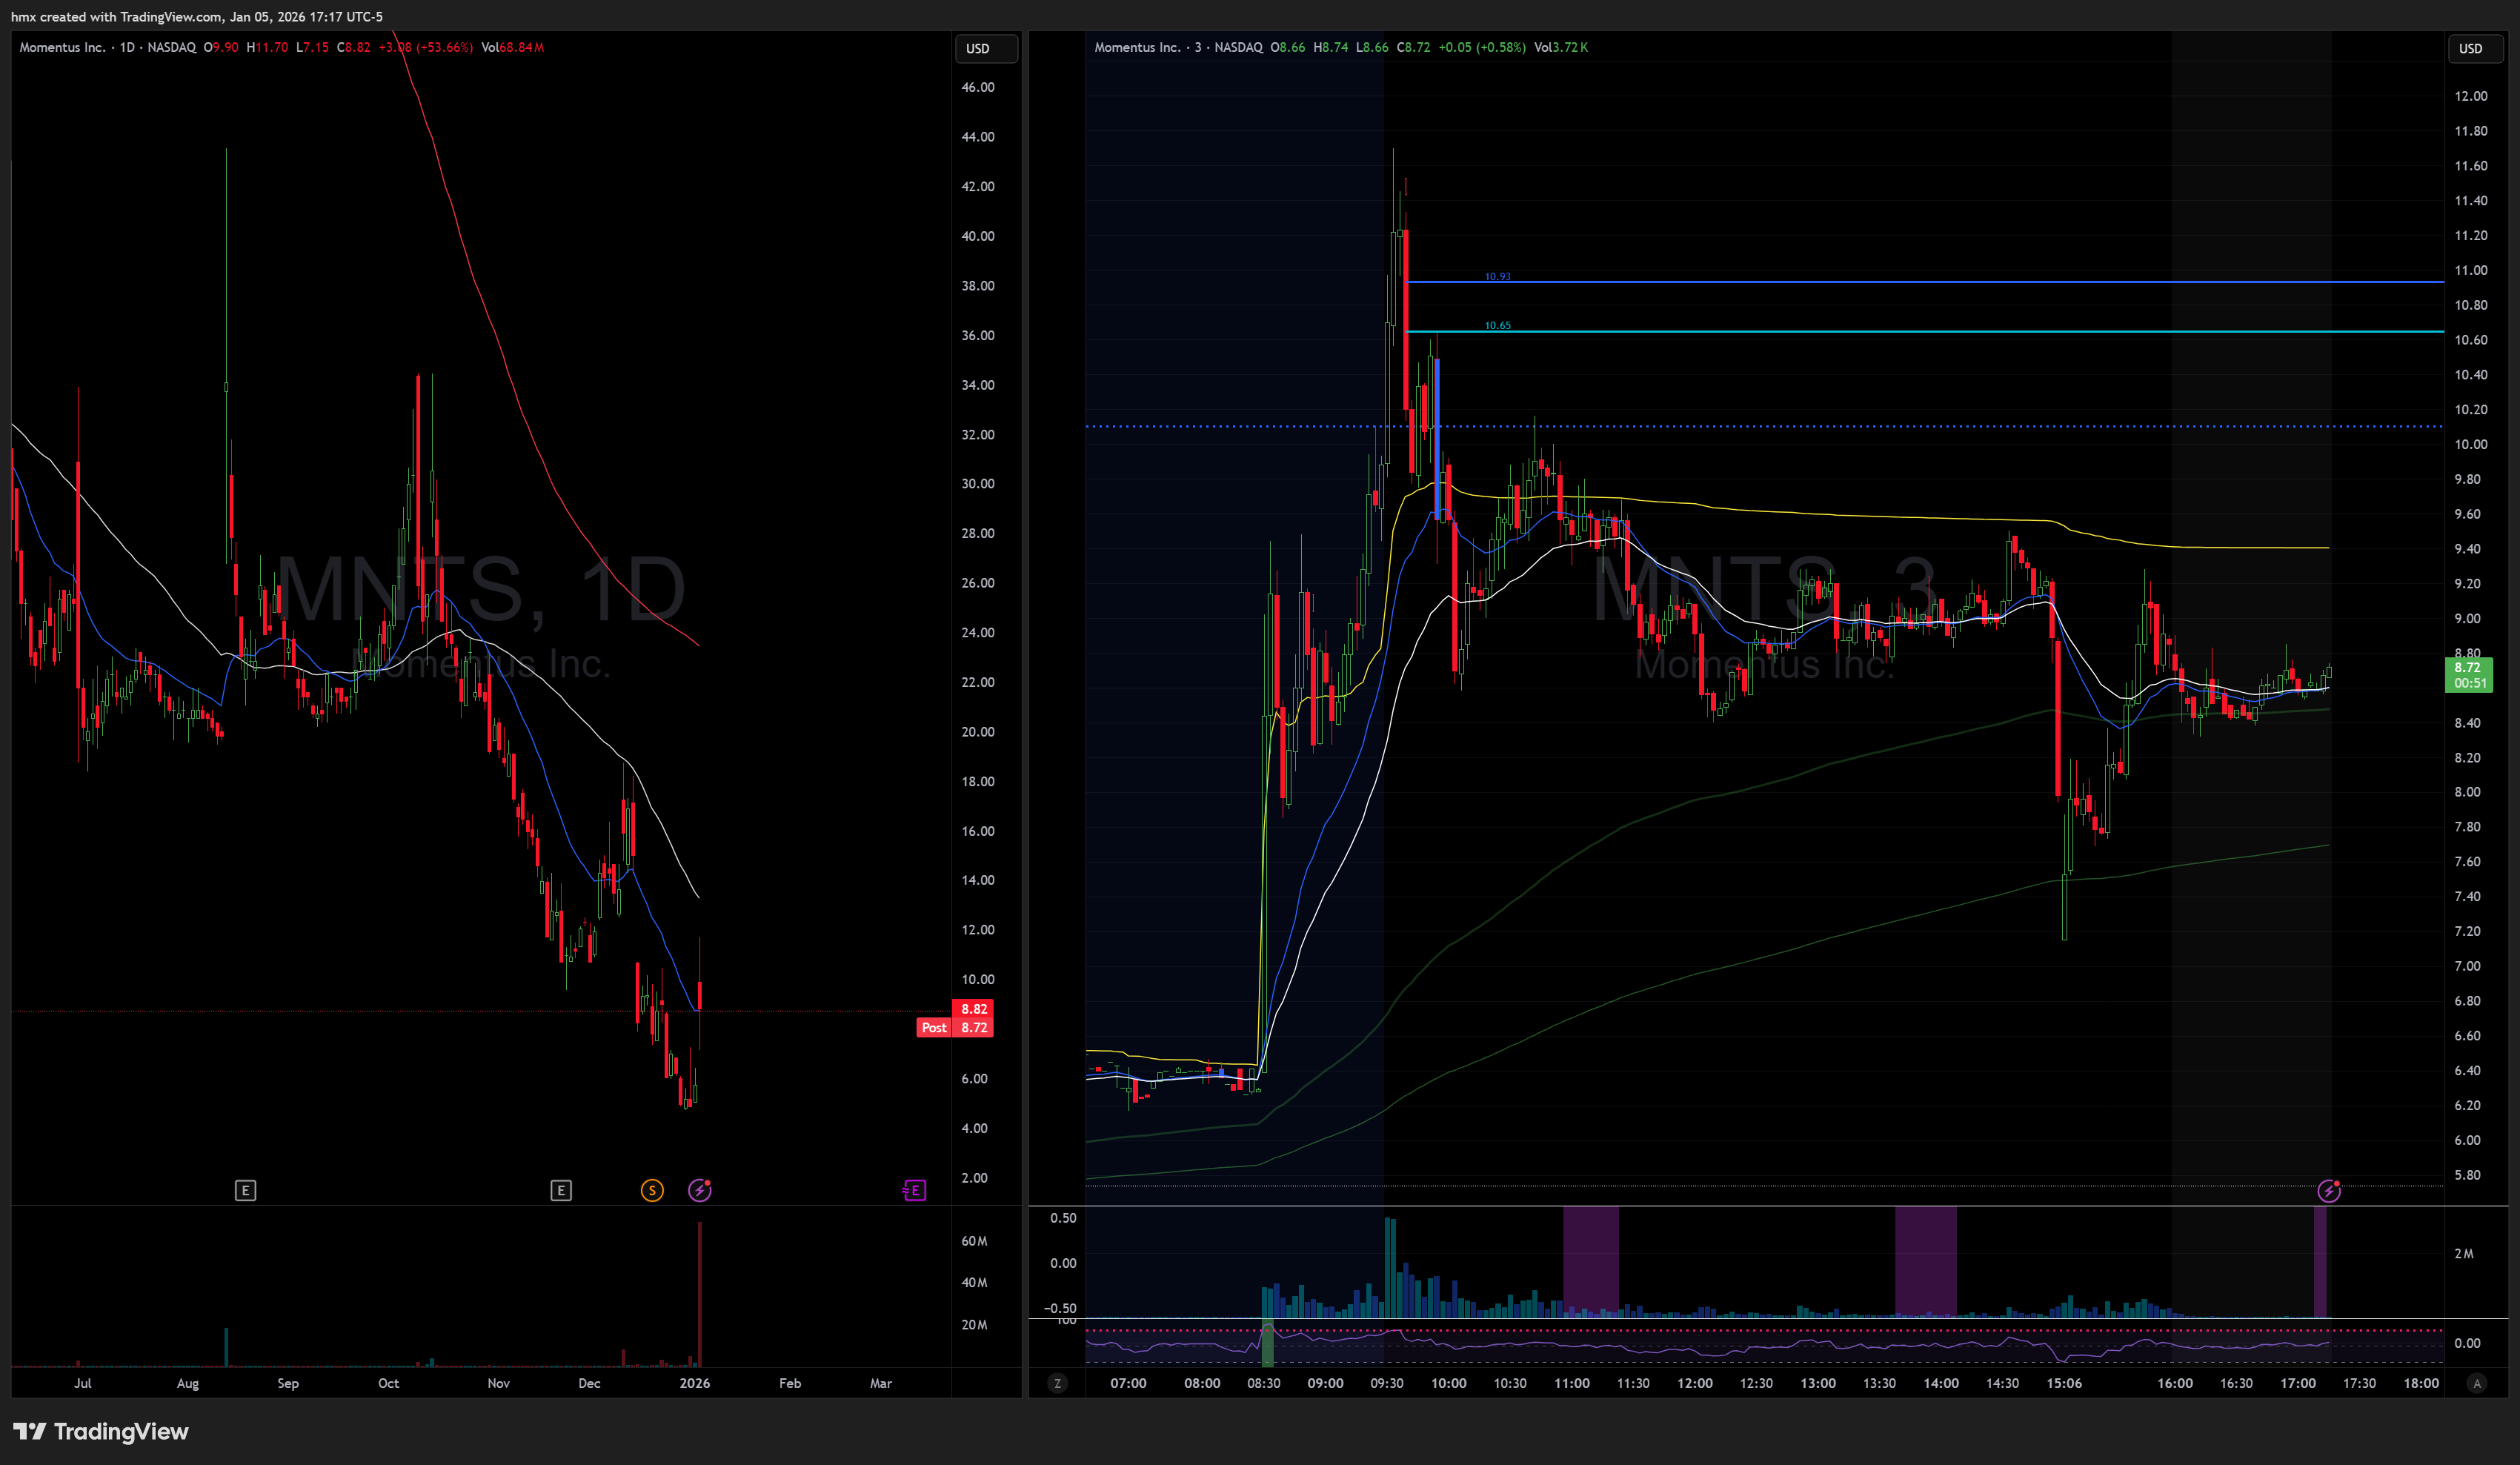The width and height of the screenshot is (2520, 1465).
Task: Click the December earnings E marker on daily chart
Action: point(561,1190)
